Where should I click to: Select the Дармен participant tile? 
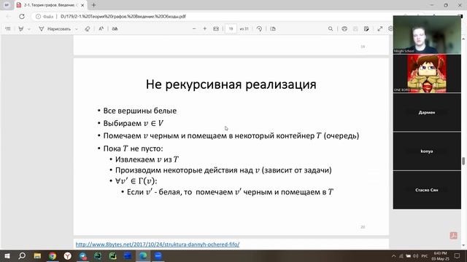pos(427,112)
